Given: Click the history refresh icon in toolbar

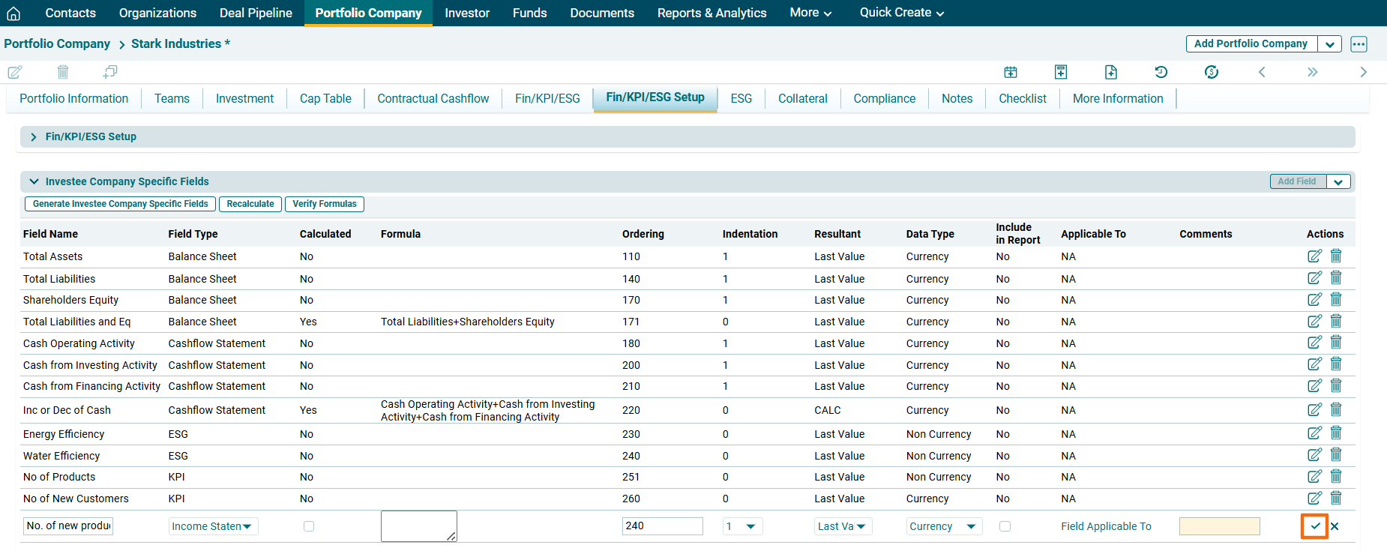Looking at the screenshot, I should pyautogui.click(x=1161, y=72).
